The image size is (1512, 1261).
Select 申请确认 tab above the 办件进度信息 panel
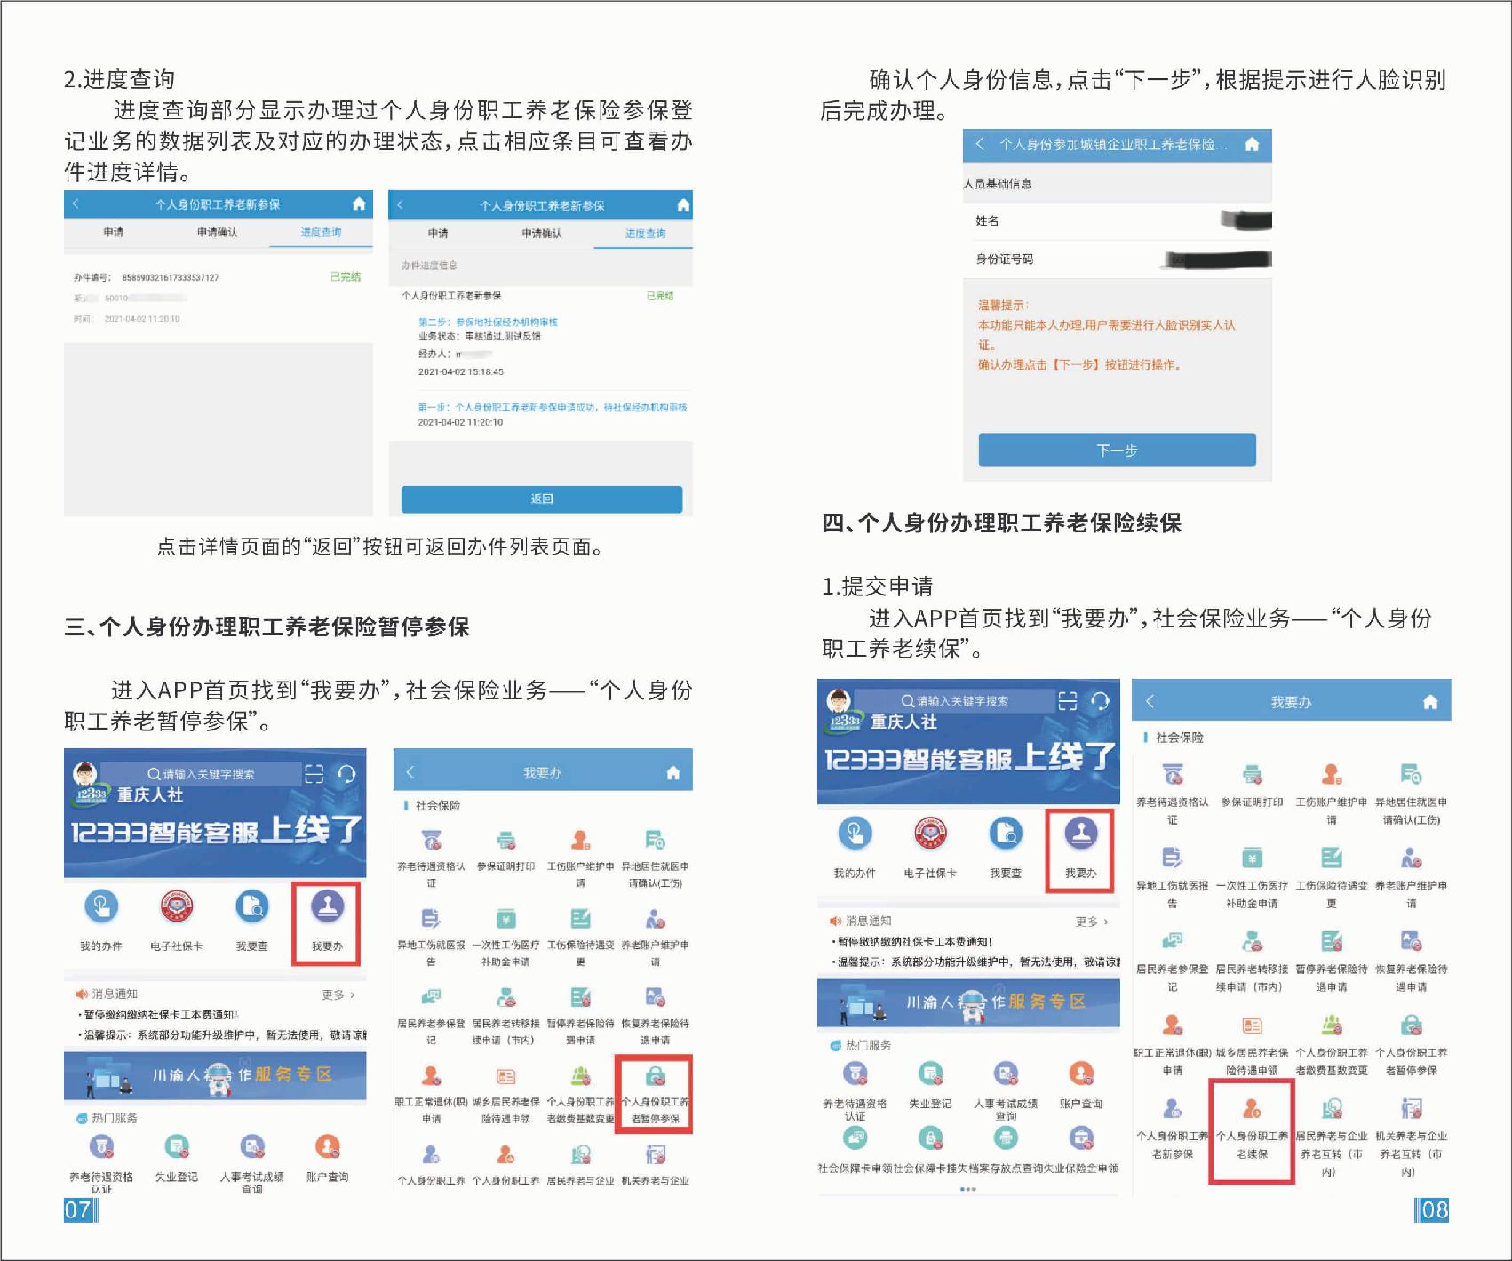542,233
